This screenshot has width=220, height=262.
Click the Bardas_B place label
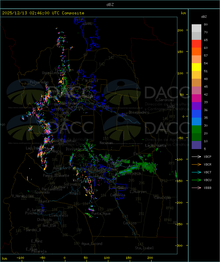click(33, 230)
